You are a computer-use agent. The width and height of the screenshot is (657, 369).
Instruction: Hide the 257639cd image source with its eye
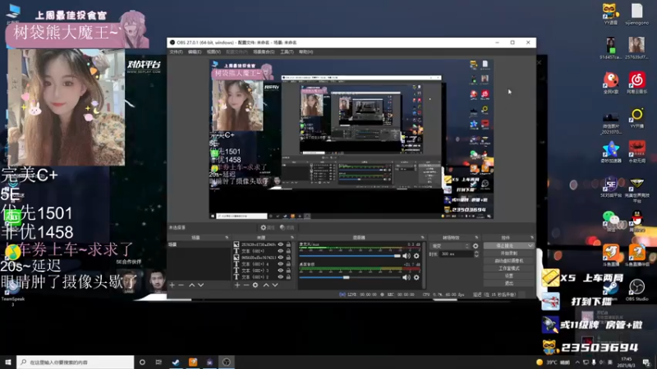pos(280,244)
